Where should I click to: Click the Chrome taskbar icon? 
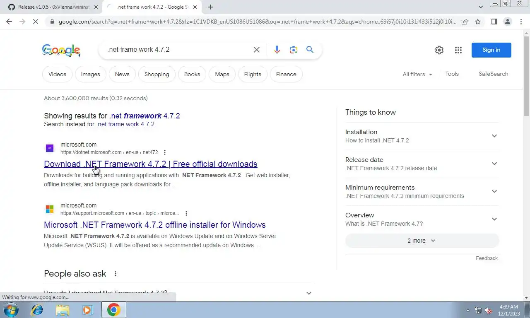click(x=113, y=310)
